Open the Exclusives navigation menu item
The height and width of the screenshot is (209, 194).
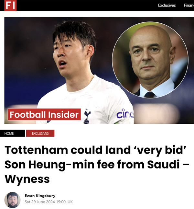point(167,5)
